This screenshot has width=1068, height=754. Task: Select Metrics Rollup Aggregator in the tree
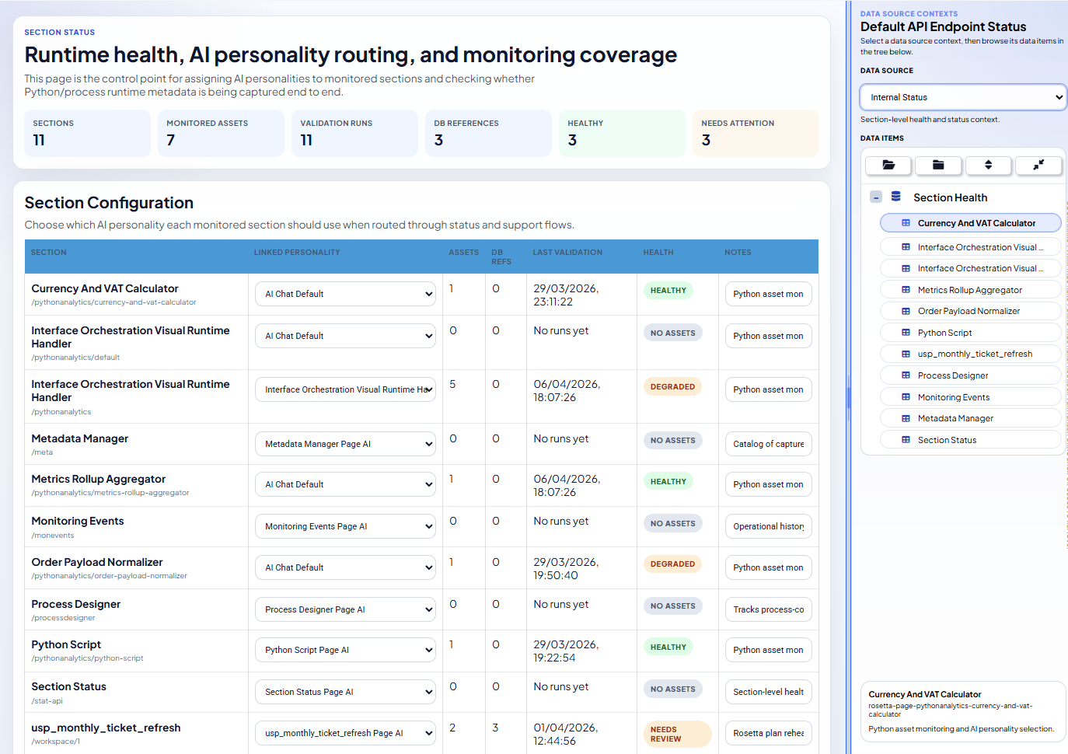(970, 289)
